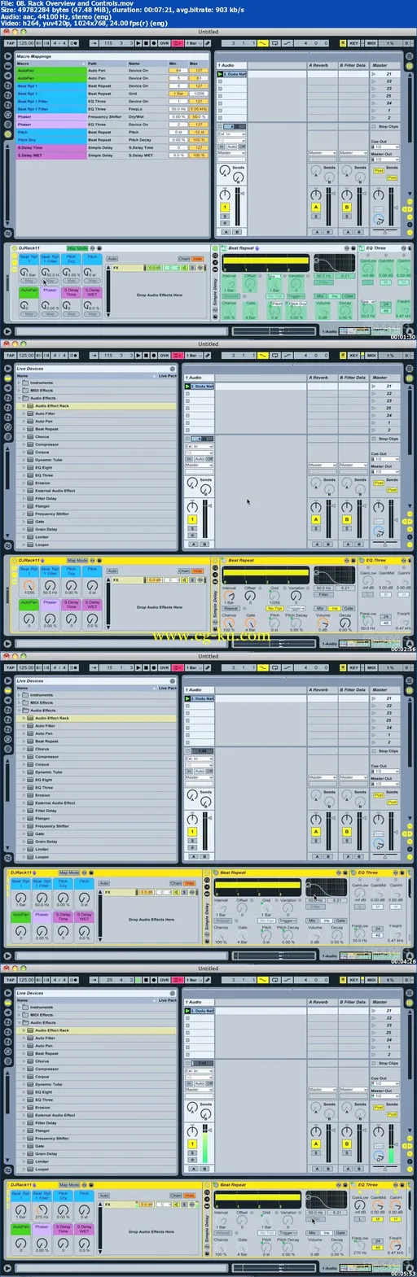The width and height of the screenshot is (417, 1277).
Task: Expand the MIDI Effects folder triangle, 00:04:26 frame
Action: (20, 702)
